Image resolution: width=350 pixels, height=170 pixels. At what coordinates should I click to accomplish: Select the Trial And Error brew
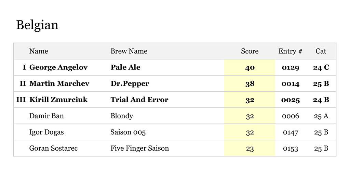click(x=139, y=100)
